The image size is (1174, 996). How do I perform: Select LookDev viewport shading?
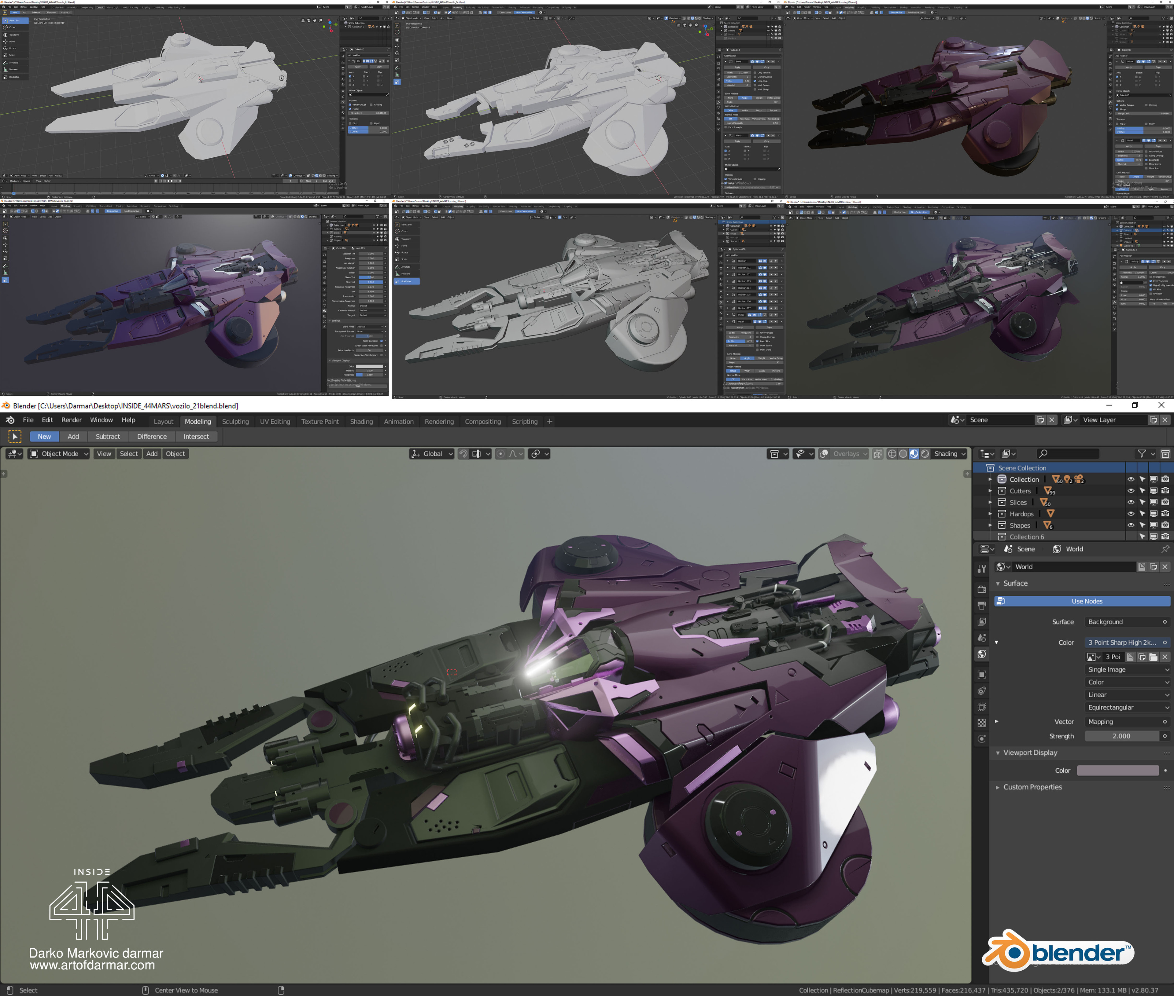pos(914,454)
